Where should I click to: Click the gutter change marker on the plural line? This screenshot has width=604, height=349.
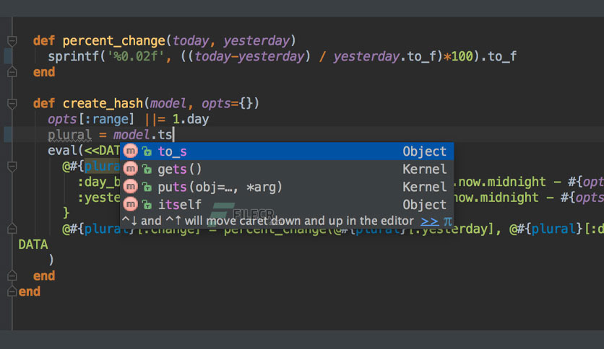point(7,135)
